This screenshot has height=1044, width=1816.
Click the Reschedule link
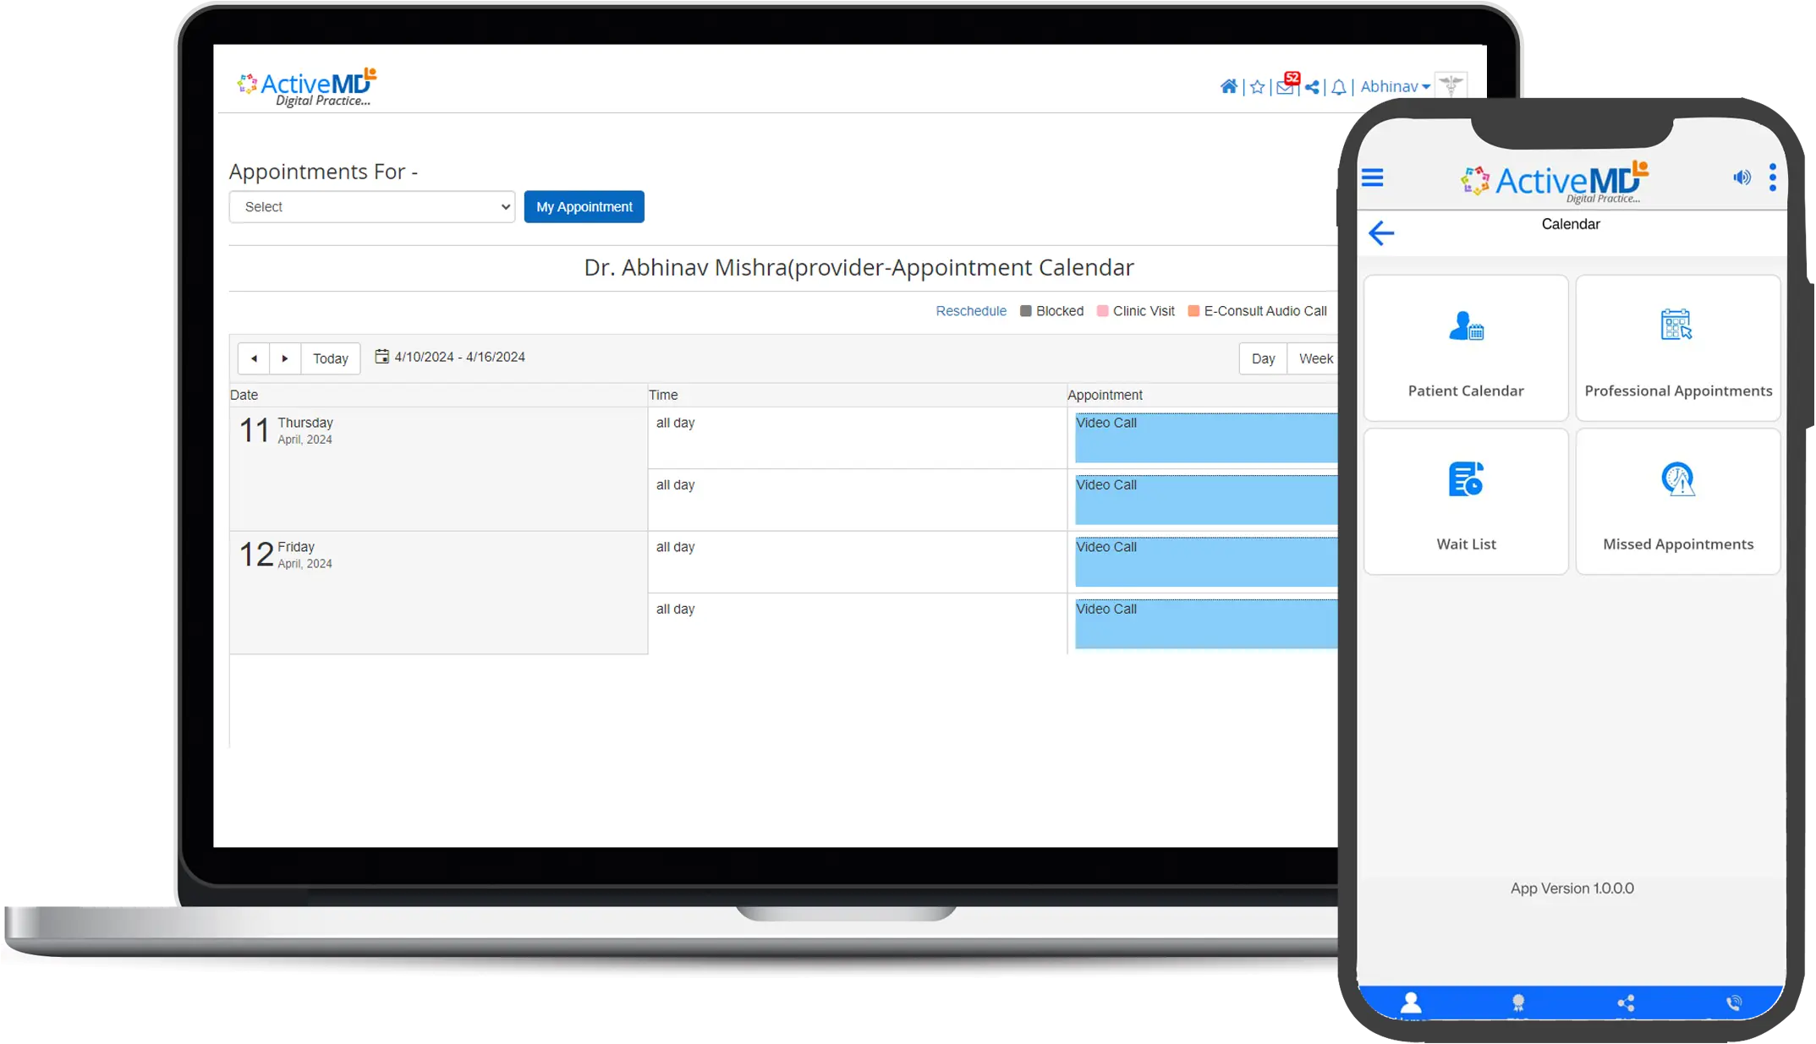(x=971, y=311)
